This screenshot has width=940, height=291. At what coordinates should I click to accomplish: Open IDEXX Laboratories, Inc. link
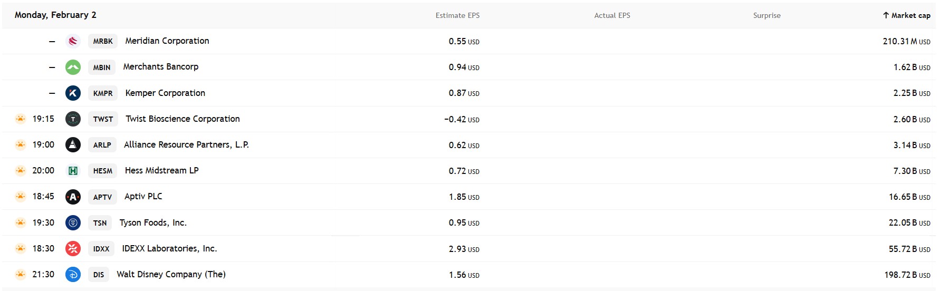[169, 249]
